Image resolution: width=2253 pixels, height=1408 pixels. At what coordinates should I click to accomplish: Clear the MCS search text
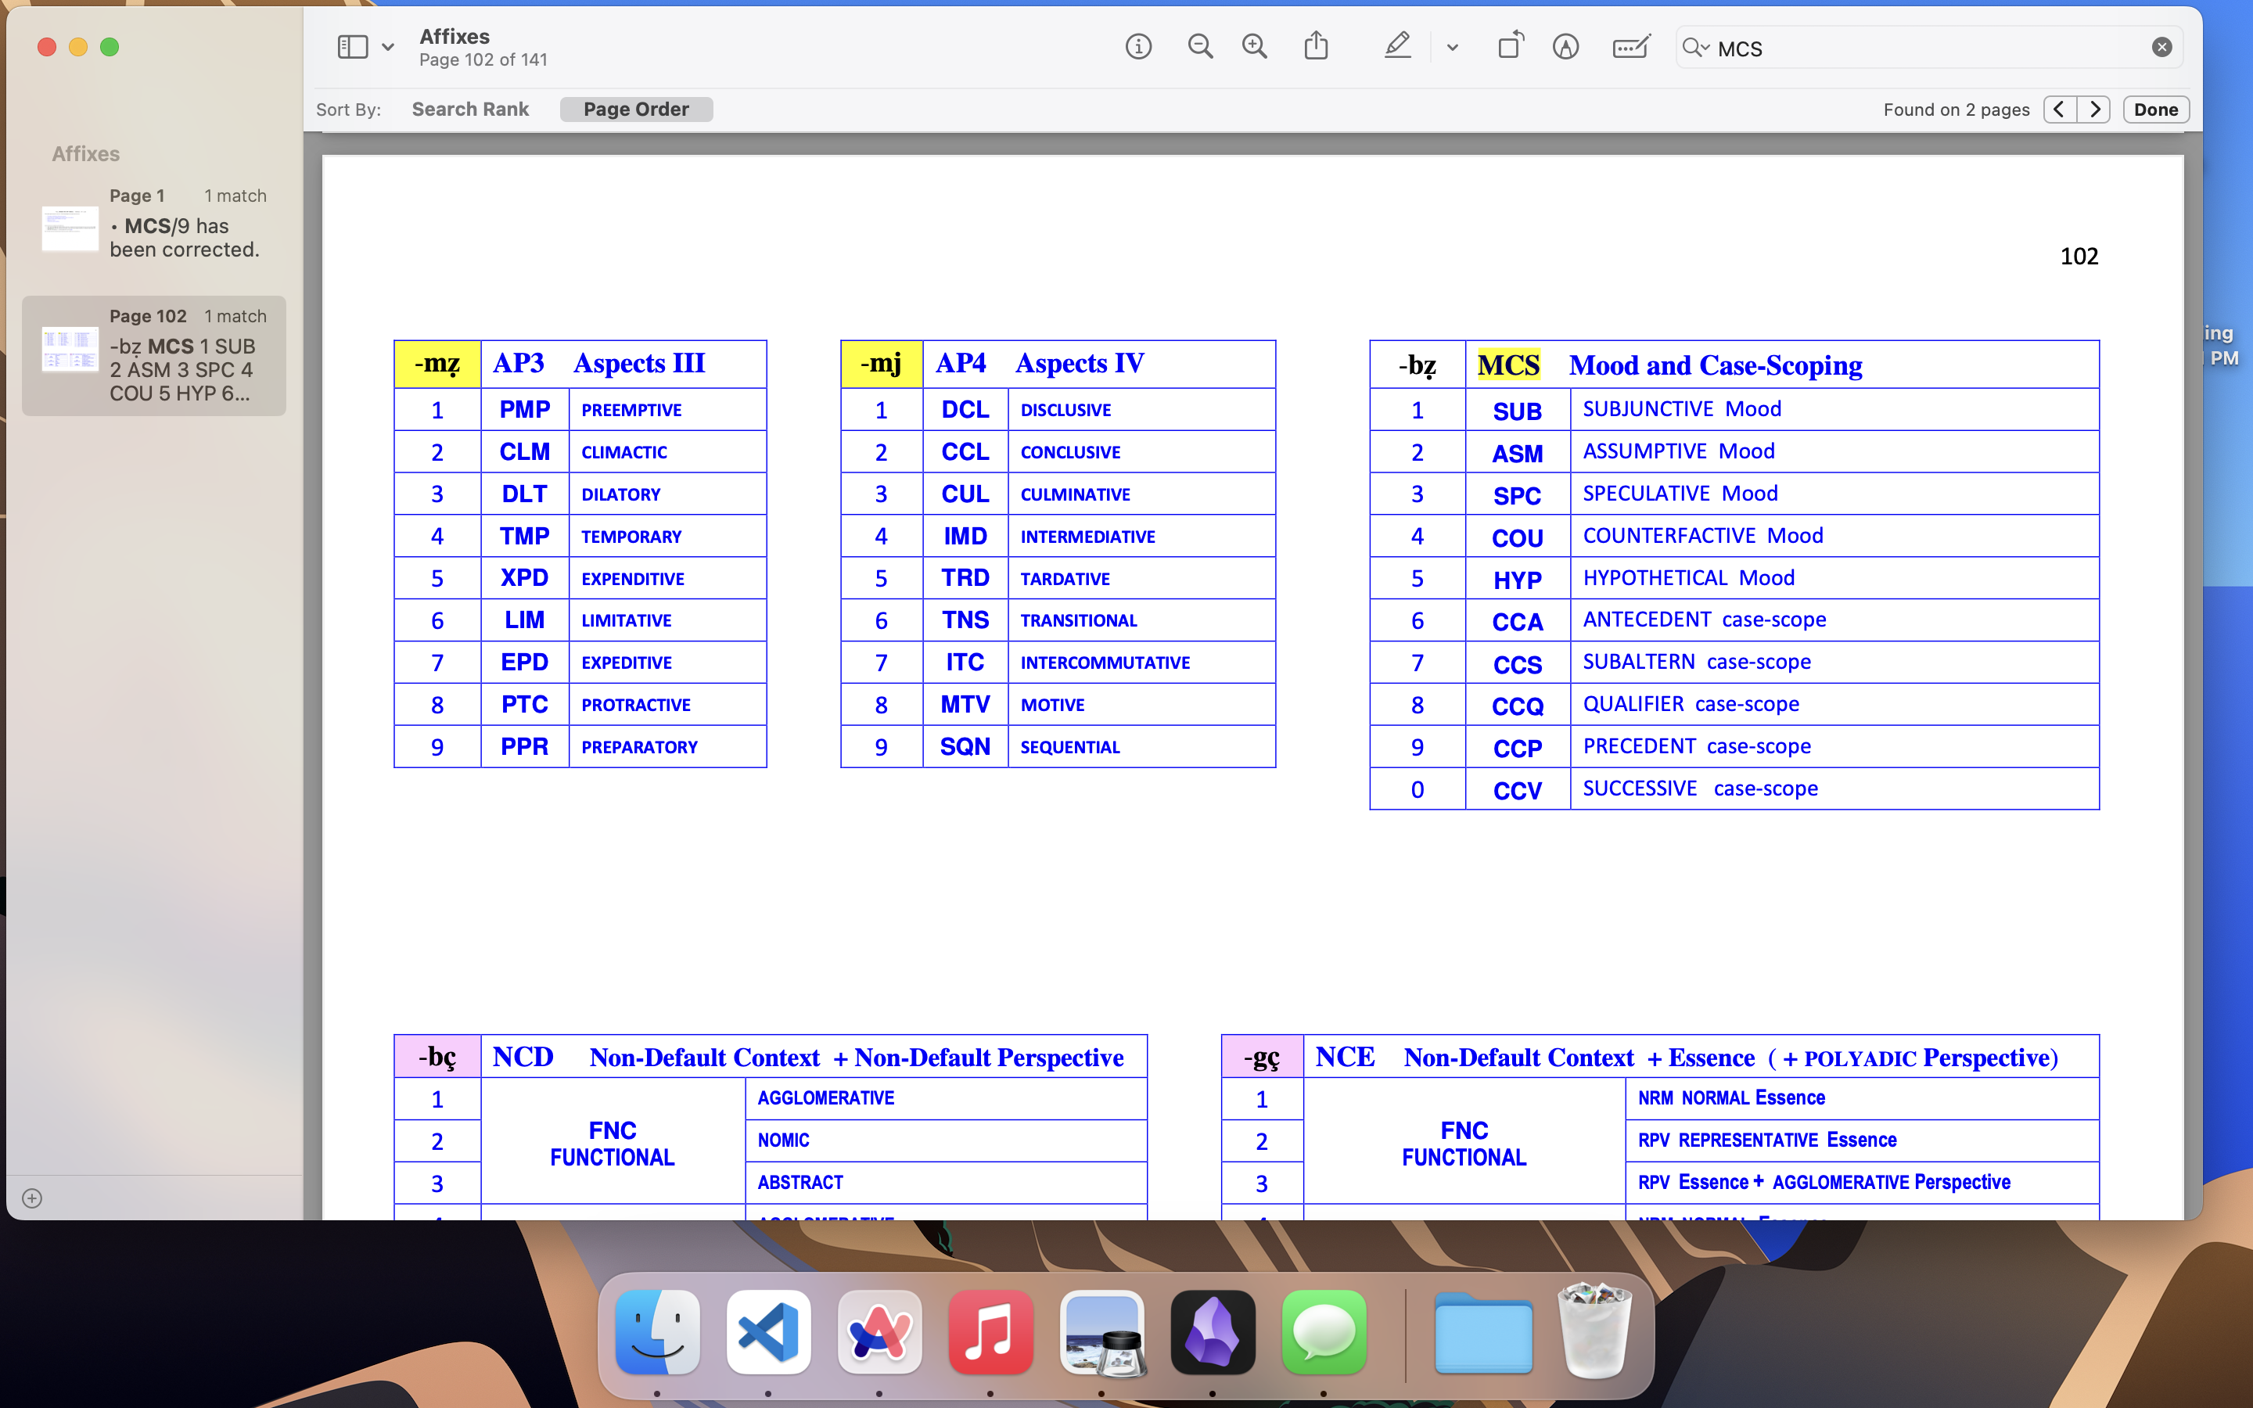point(2161,48)
